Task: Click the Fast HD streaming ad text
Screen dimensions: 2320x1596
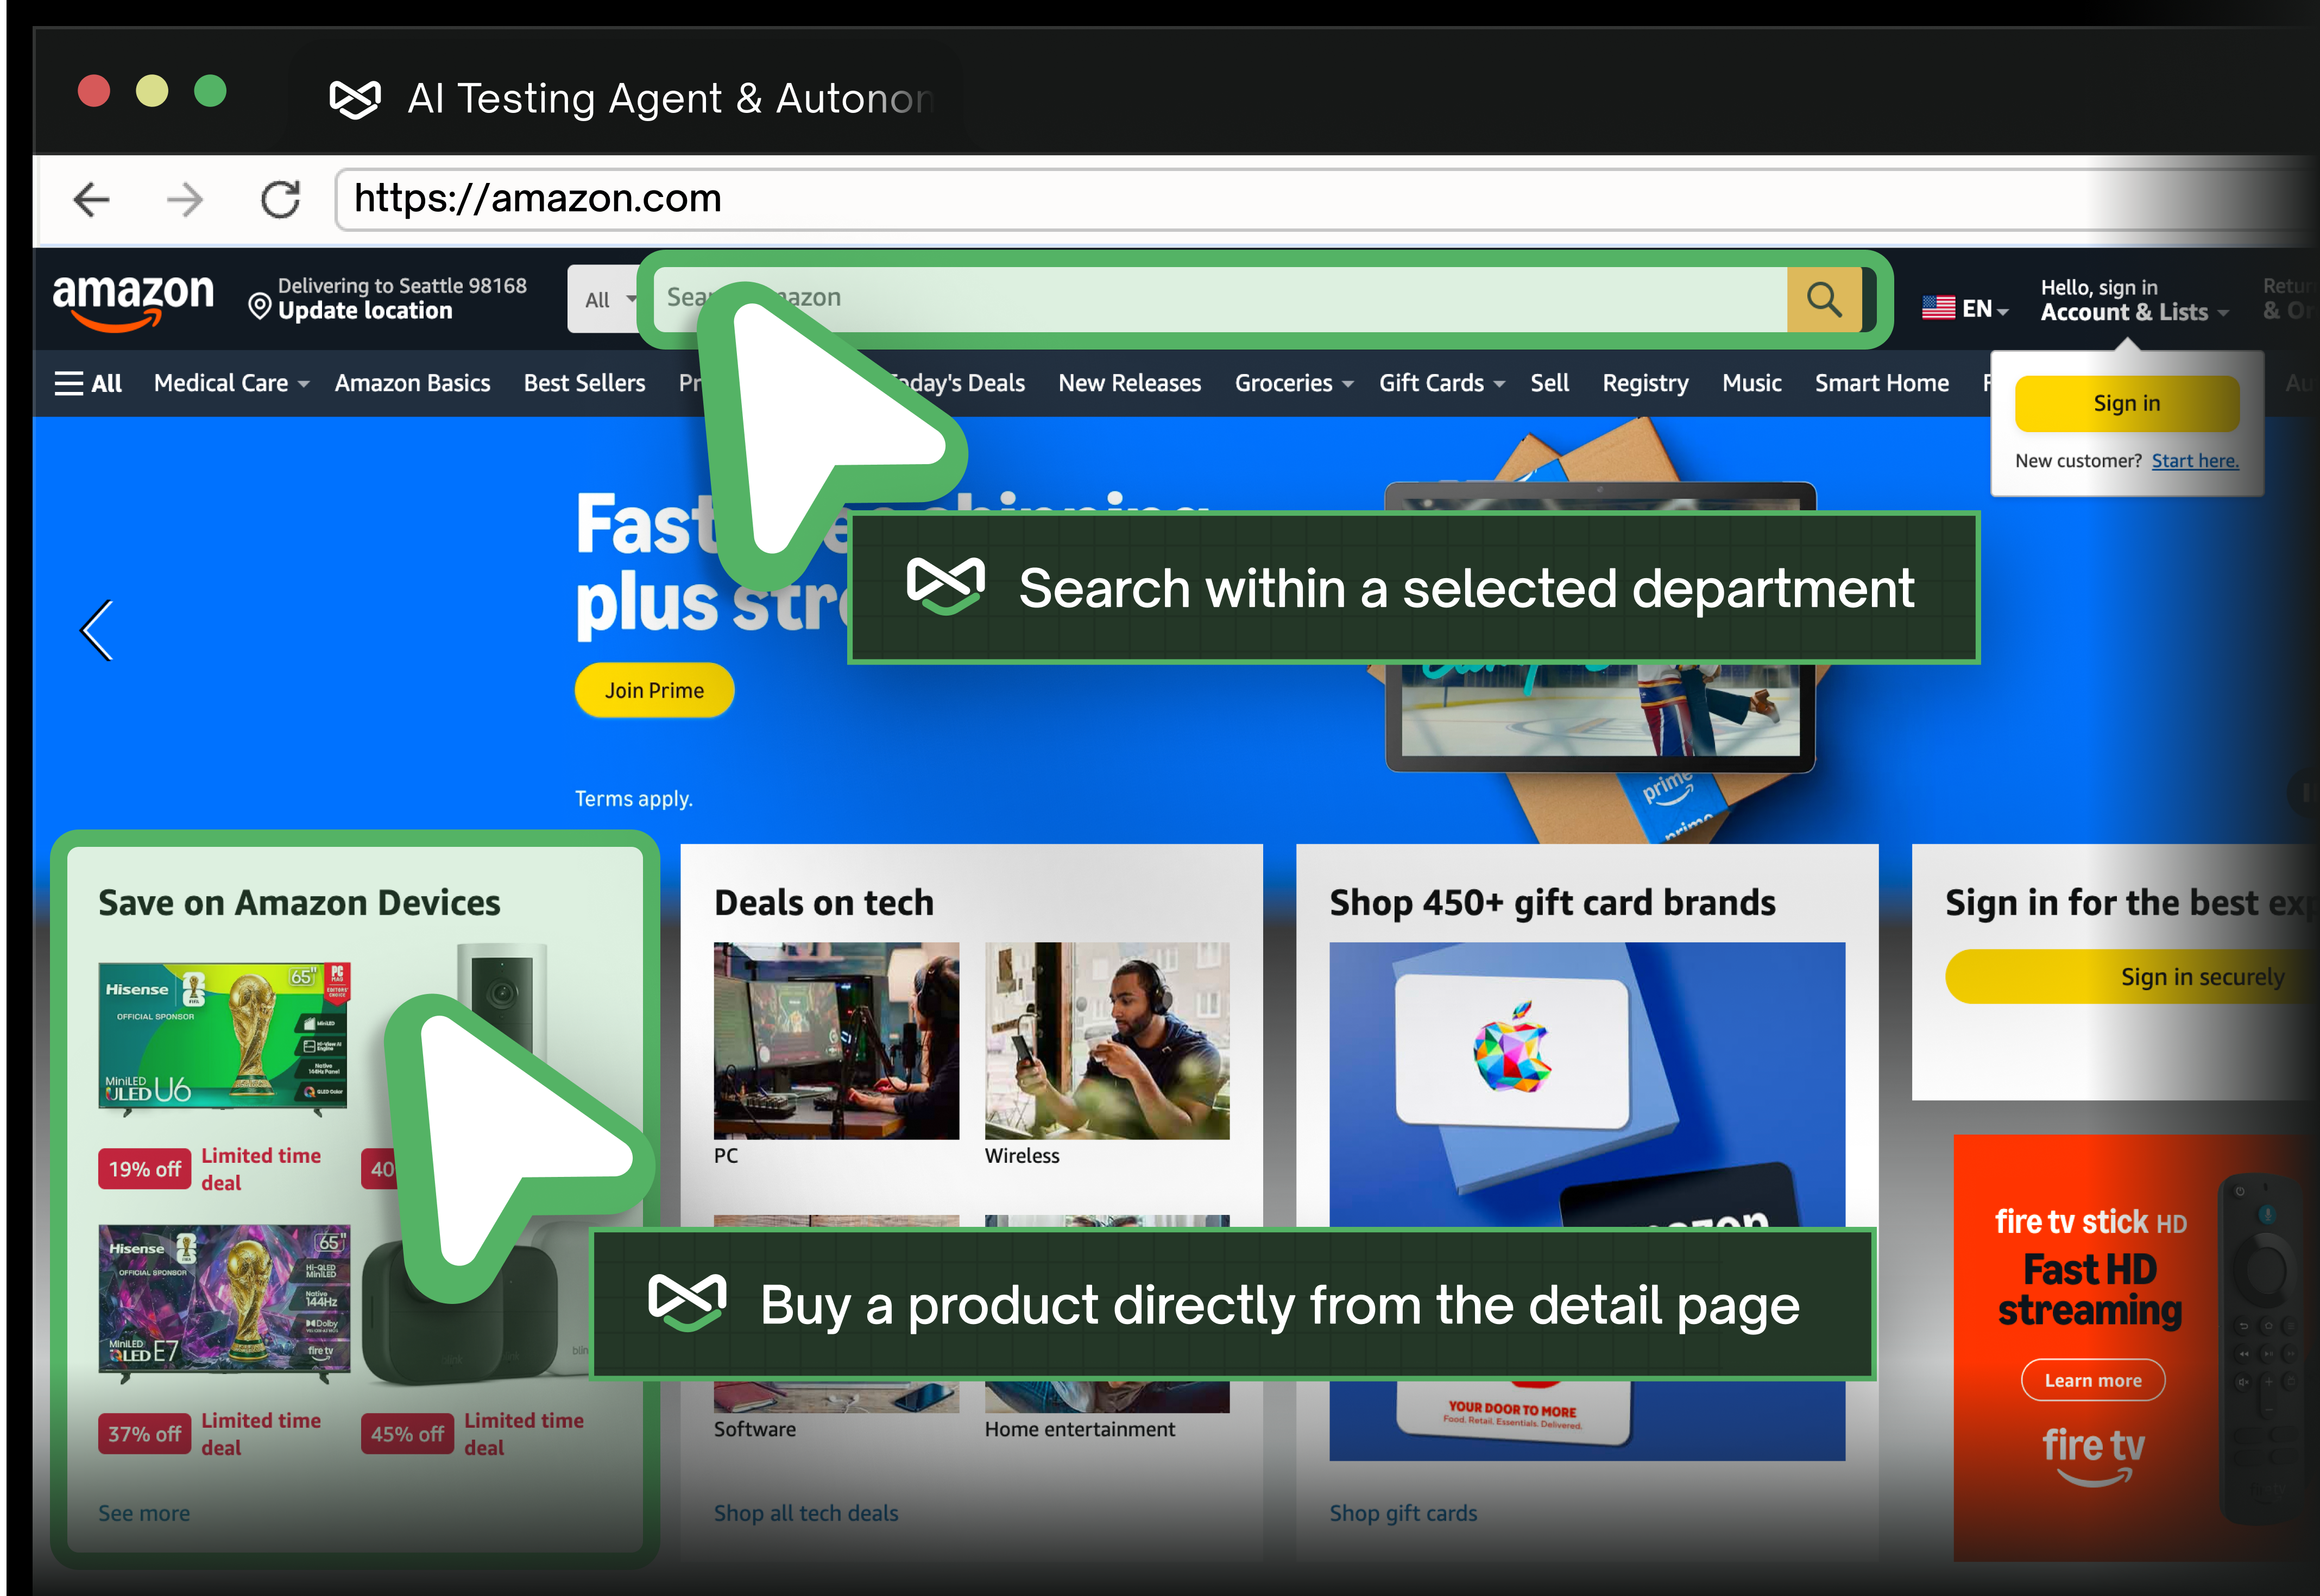Action: (x=2090, y=1289)
